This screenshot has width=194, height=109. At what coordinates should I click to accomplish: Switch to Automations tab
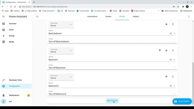[92, 16]
